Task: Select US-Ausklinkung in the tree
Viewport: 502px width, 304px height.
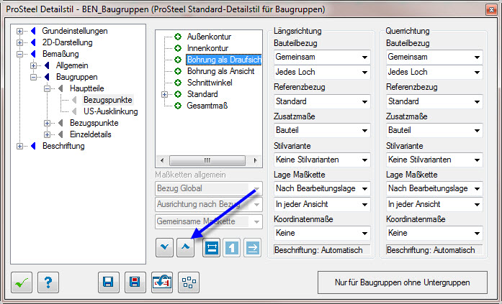Action: pos(111,111)
